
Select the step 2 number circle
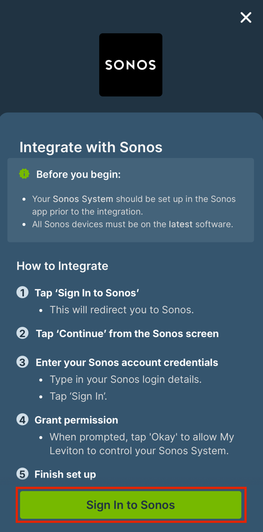coord(22,333)
